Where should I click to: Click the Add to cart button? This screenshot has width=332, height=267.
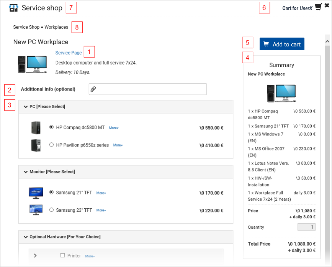click(282, 44)
